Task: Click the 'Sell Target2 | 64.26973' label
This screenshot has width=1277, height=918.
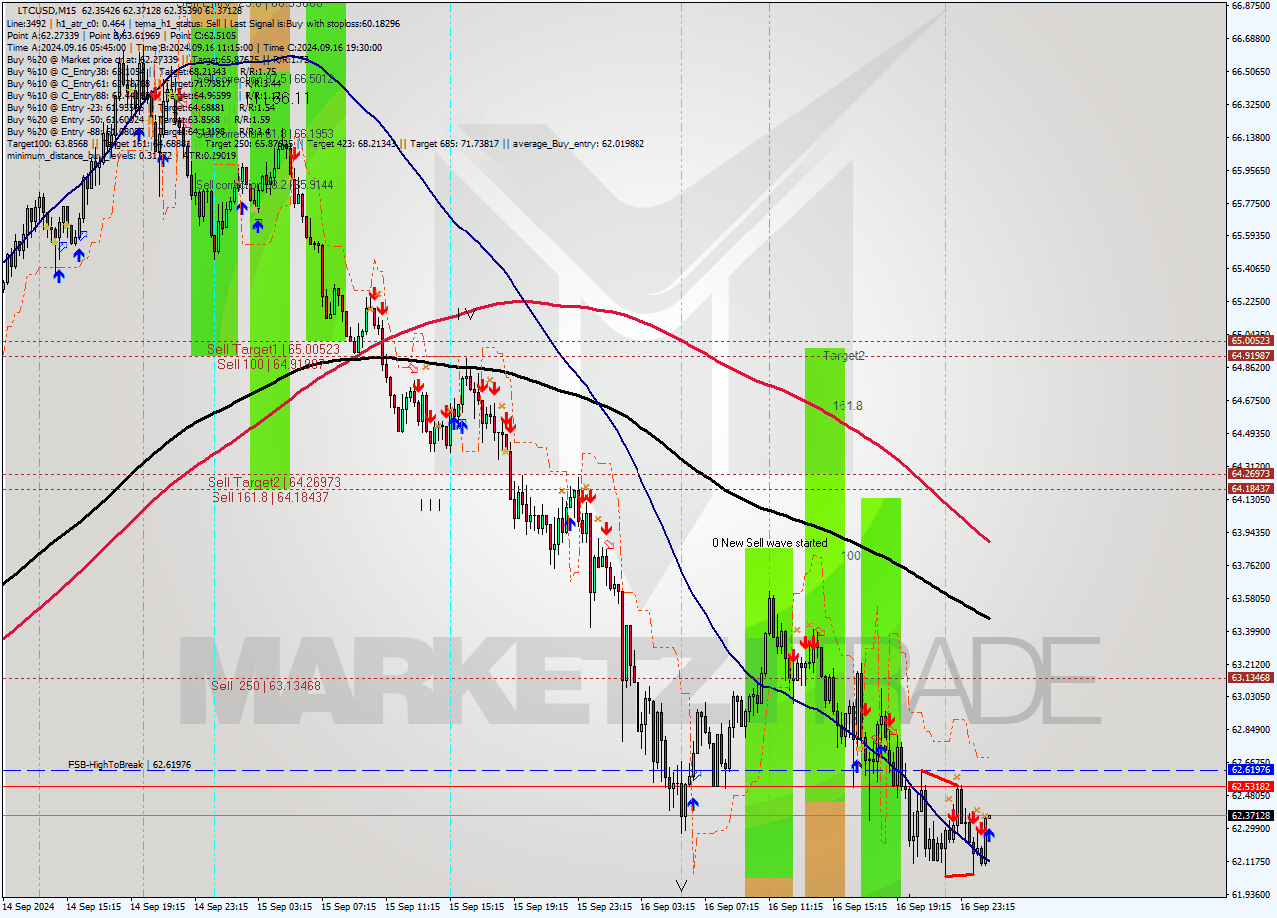Action: 274,482
